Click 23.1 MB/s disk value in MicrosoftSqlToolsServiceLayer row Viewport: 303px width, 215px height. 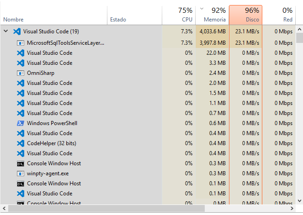[x=247, y=43]
